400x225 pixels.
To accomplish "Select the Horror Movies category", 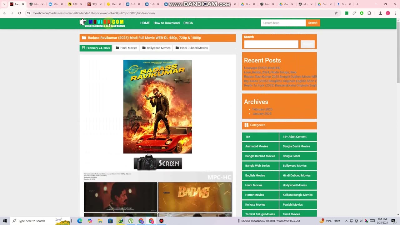I will [260, 195].
